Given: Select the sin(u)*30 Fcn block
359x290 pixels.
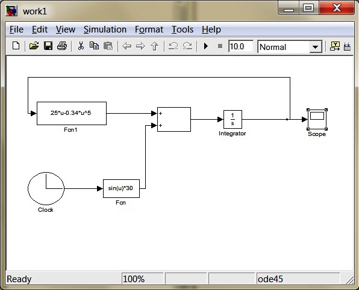Looking at the screenshot, I should tap(121, 188).
